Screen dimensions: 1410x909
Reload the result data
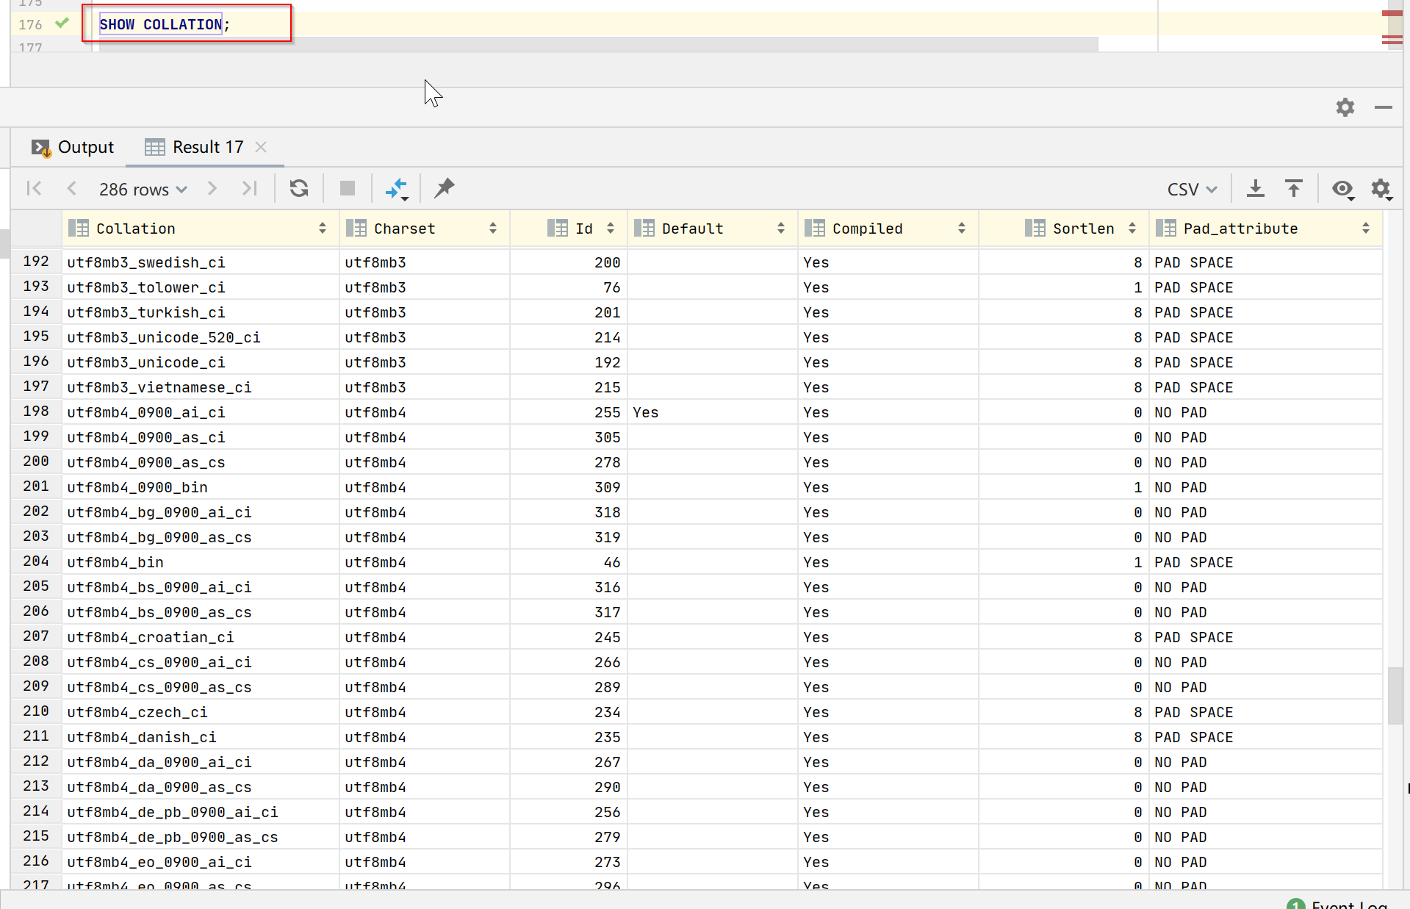click(x=299, y=189)
